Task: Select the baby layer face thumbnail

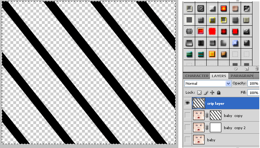Action: tap(199, 139)
